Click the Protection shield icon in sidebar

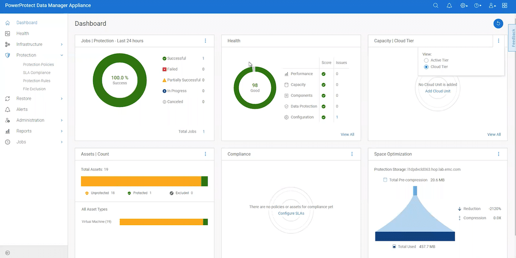[x=8, y=55]
